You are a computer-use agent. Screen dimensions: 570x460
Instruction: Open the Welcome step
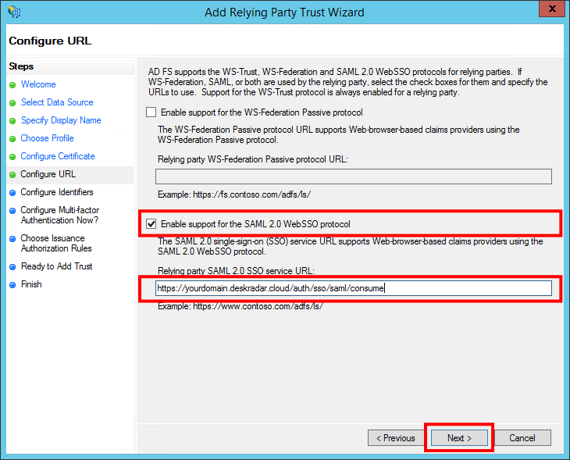click(x=38, y=84)
